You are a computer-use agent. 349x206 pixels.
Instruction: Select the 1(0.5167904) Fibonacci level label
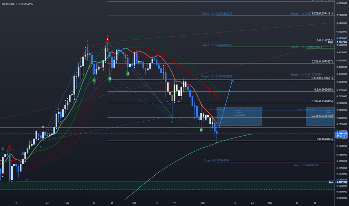point(325,40)
